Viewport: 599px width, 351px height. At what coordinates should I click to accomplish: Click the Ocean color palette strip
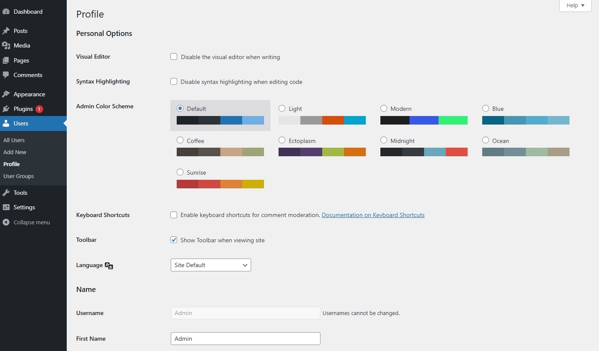point(526,152)
